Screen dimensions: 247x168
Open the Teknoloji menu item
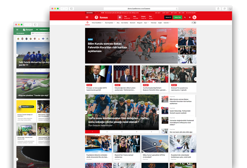tap(153, 23)
